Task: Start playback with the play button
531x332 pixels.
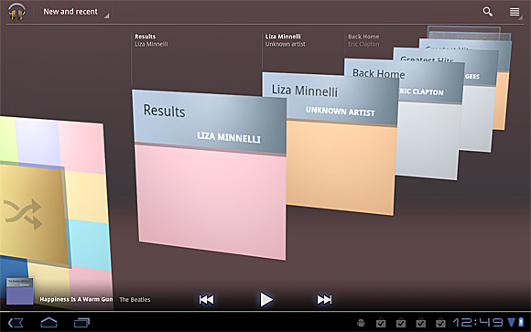Action: (266, 299)
